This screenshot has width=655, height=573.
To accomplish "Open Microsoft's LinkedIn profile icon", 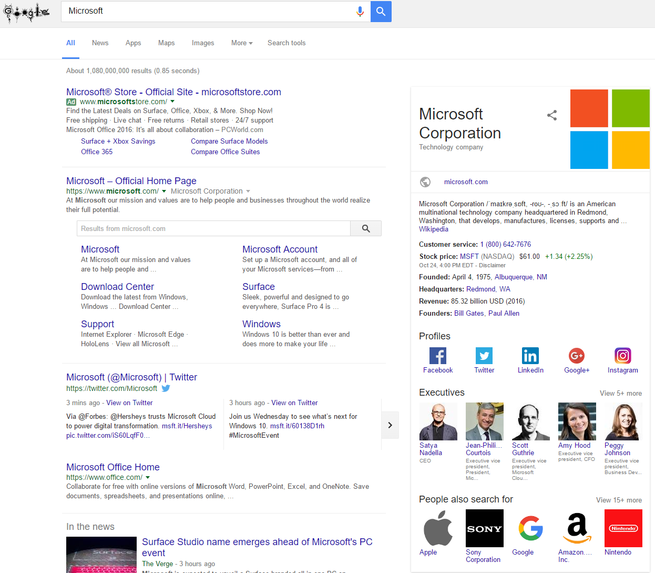I will 530,356.
